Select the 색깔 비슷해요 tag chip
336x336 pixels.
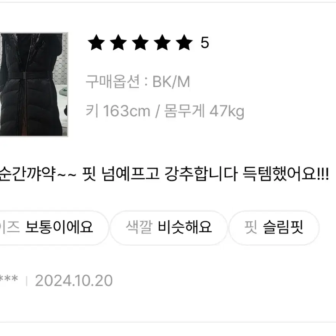[x=169, y=228]
